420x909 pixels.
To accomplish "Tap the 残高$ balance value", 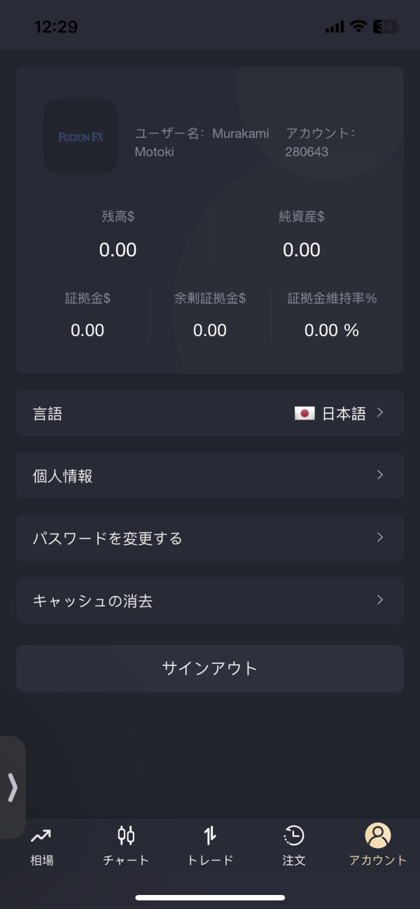I will point(118,250).
